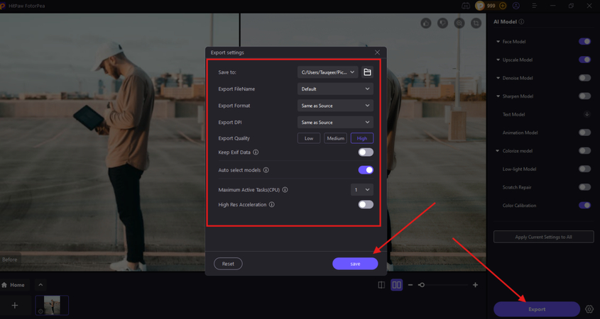Toggle Keep Exif Data switch
600x319 pixels.
pyautogui.click(x=366, y=152)
